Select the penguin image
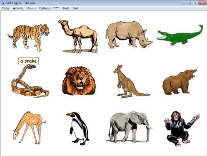207x156 pixels. point(78,128)
